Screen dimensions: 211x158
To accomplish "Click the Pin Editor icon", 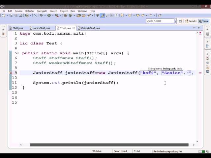I will [x=160, y=15].
